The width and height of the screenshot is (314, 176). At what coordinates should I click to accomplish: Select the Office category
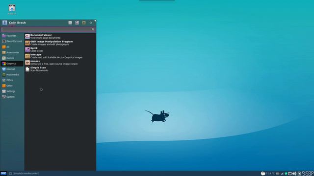click(12, 80)
